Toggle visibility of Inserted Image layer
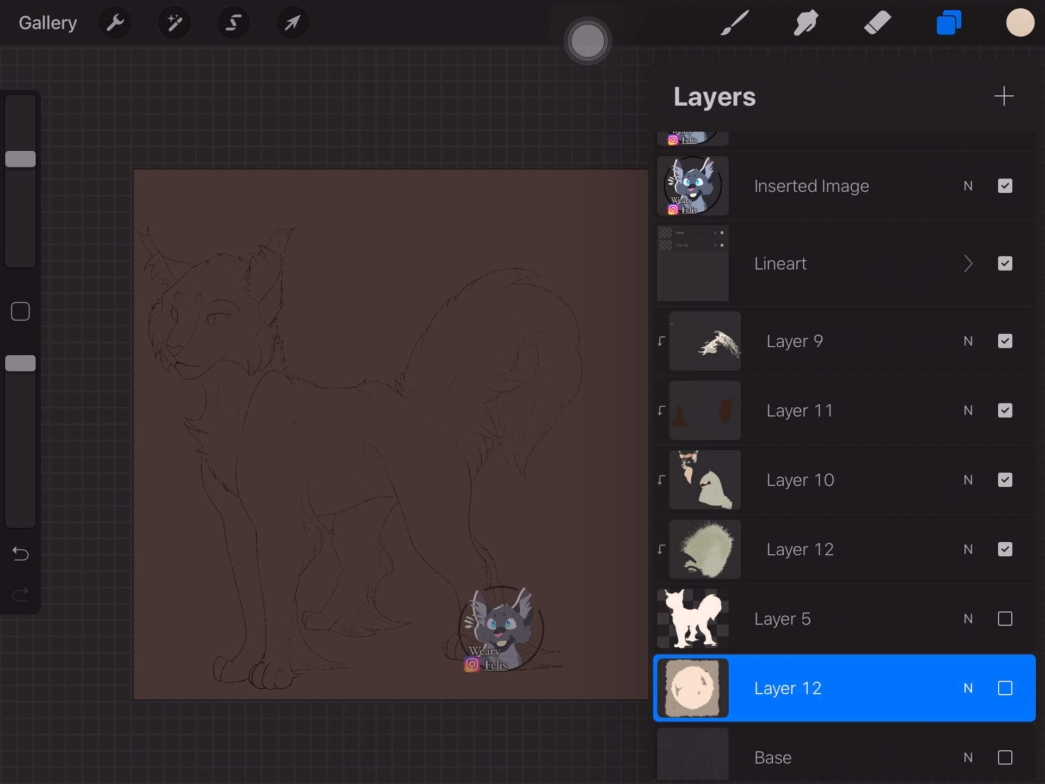 click(x=1005, y=186)
